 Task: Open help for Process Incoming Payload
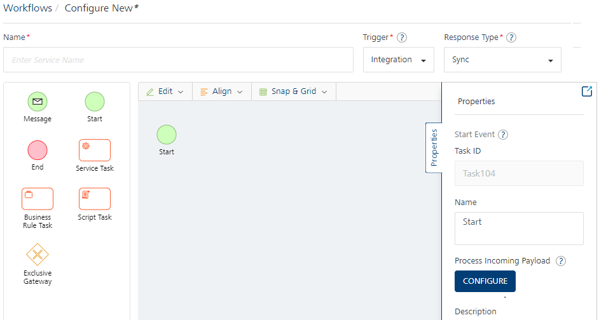tap(561, 261)
